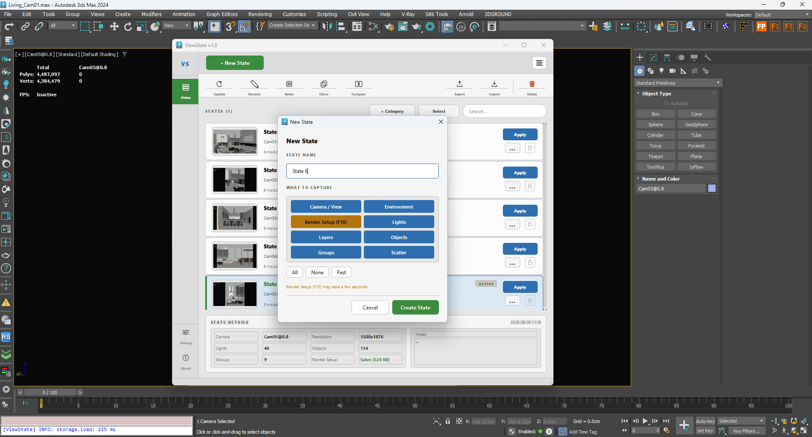
Task: Click the Fast preset button
Action: [x=341, y=273]
